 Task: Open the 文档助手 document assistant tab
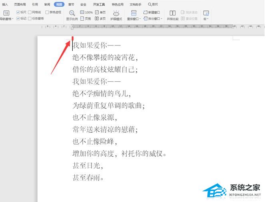[135, 4]
